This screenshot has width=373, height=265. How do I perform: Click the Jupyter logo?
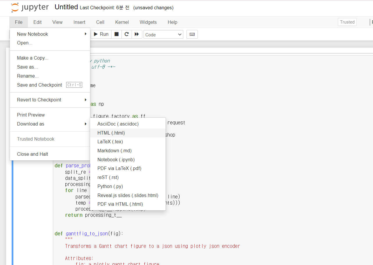coord(30,8)
